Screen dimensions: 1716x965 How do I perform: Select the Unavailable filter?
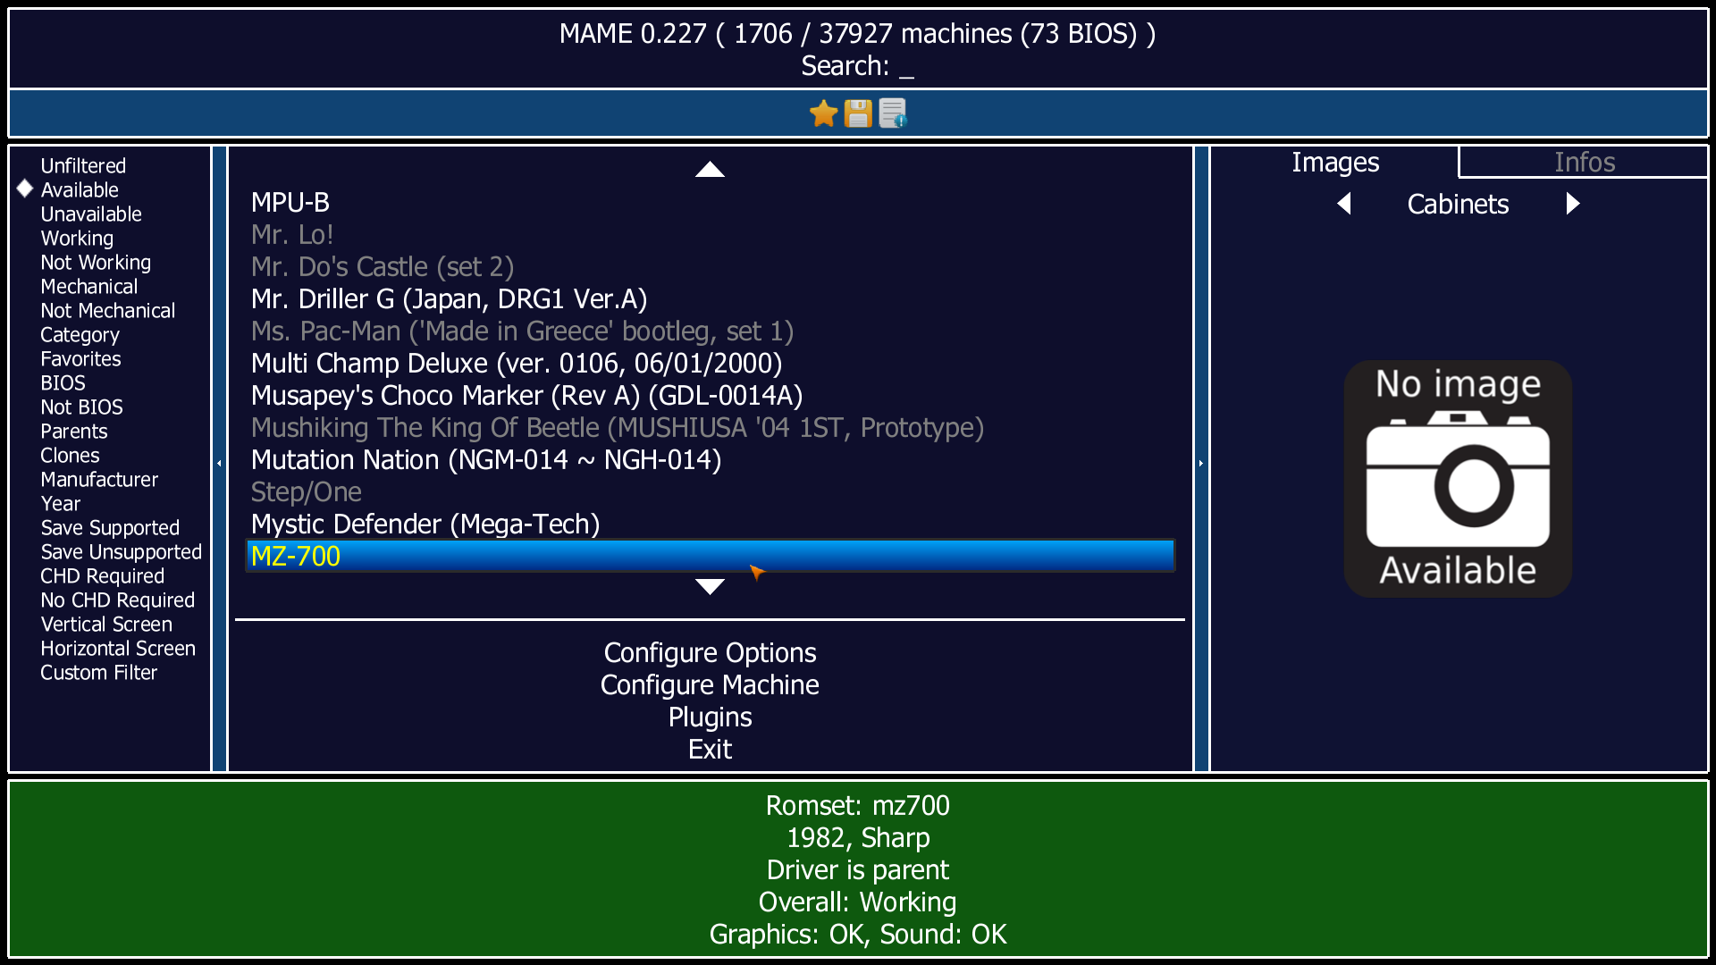tap(91, 214)
